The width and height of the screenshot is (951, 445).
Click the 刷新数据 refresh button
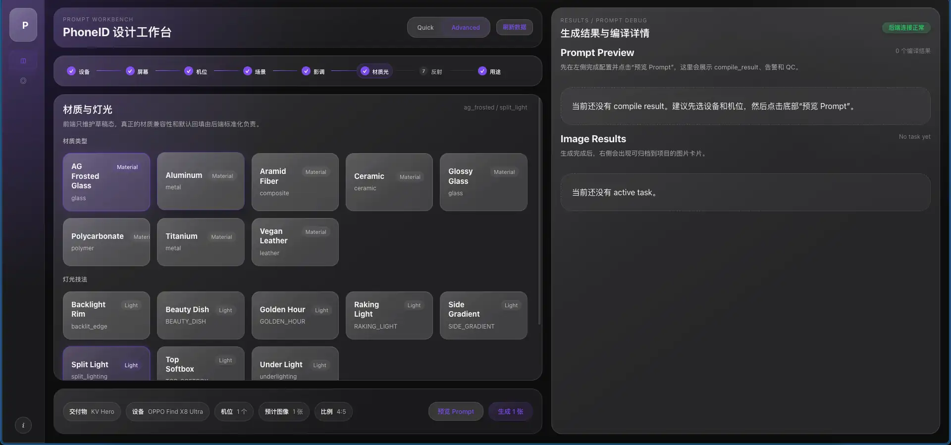point(515,27)
